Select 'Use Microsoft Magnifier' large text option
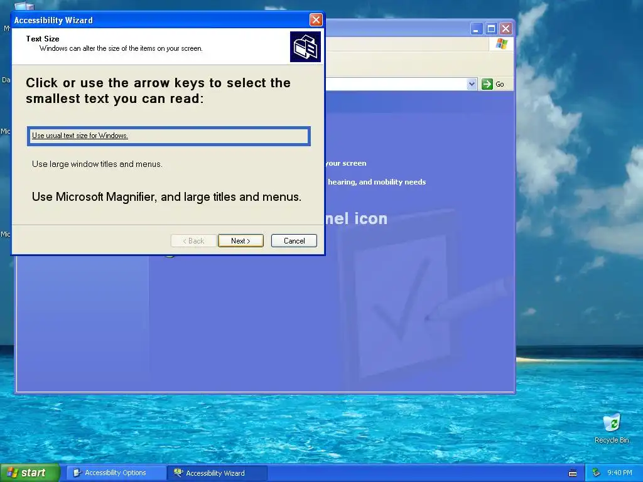 166,196
